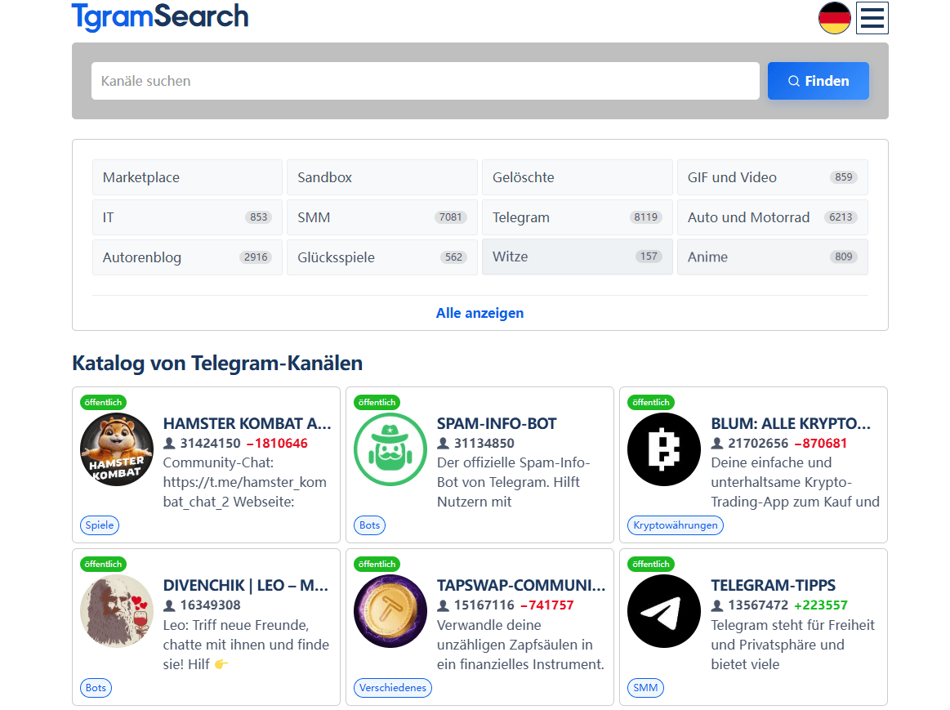950x710 pixels.
Task: Click the TELEGRAM-TIPPS channel title
Action: tap(773, 586)
